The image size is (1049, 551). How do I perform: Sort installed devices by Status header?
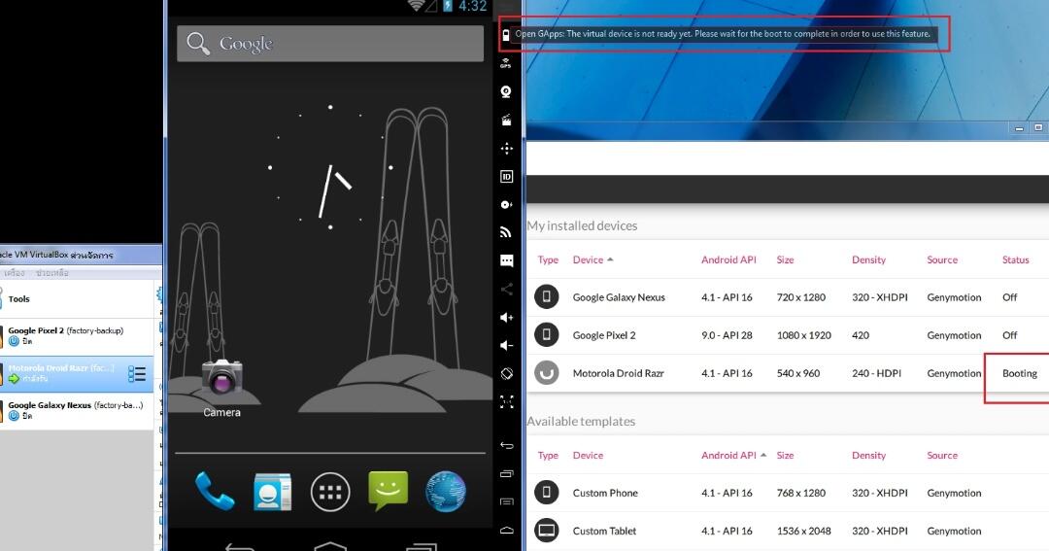click(x=1016, y=259)
